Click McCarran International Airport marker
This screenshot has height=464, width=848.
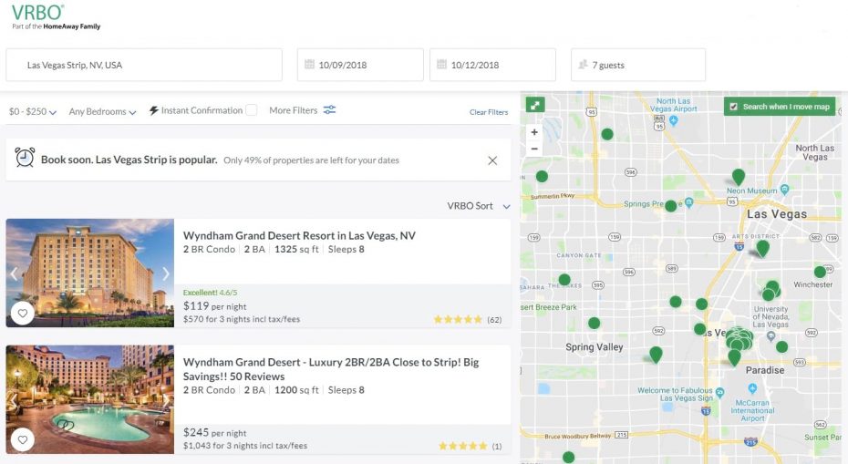752,388
